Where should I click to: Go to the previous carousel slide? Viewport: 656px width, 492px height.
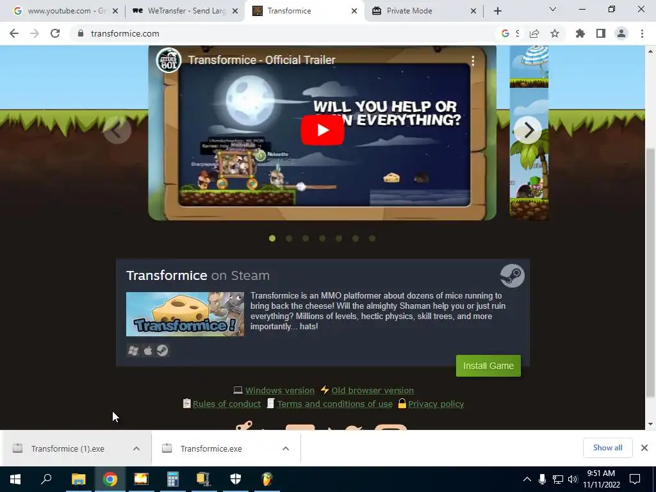point(117,130)
